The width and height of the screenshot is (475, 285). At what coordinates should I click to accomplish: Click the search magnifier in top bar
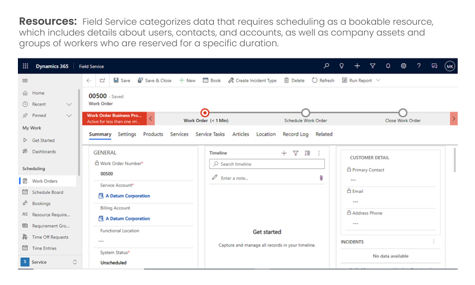pyautogui.click(x=326, y=66)
